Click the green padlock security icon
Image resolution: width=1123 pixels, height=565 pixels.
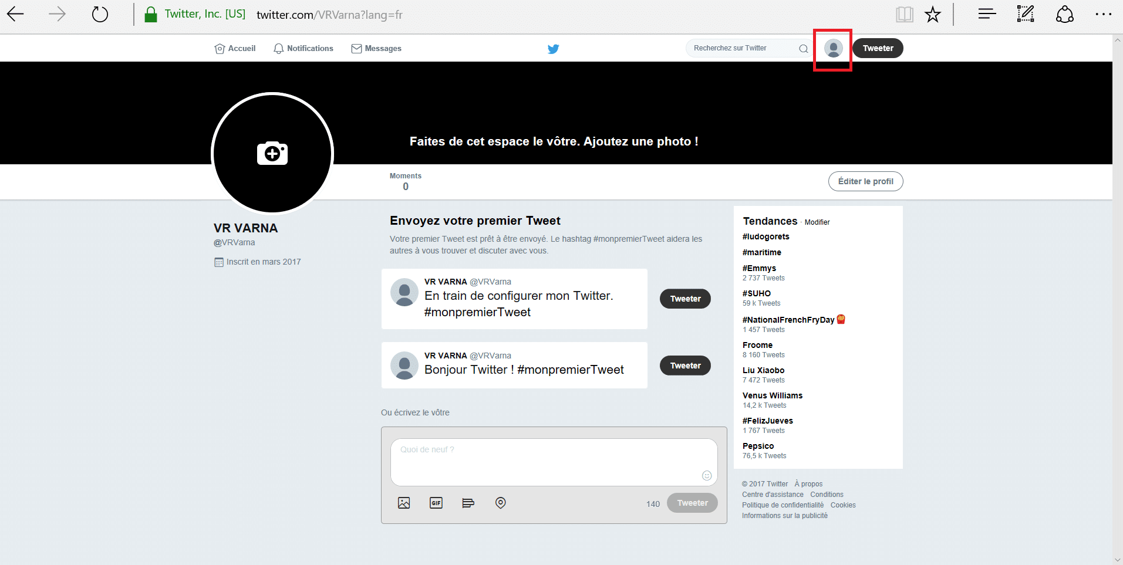(x=151, y=15)
